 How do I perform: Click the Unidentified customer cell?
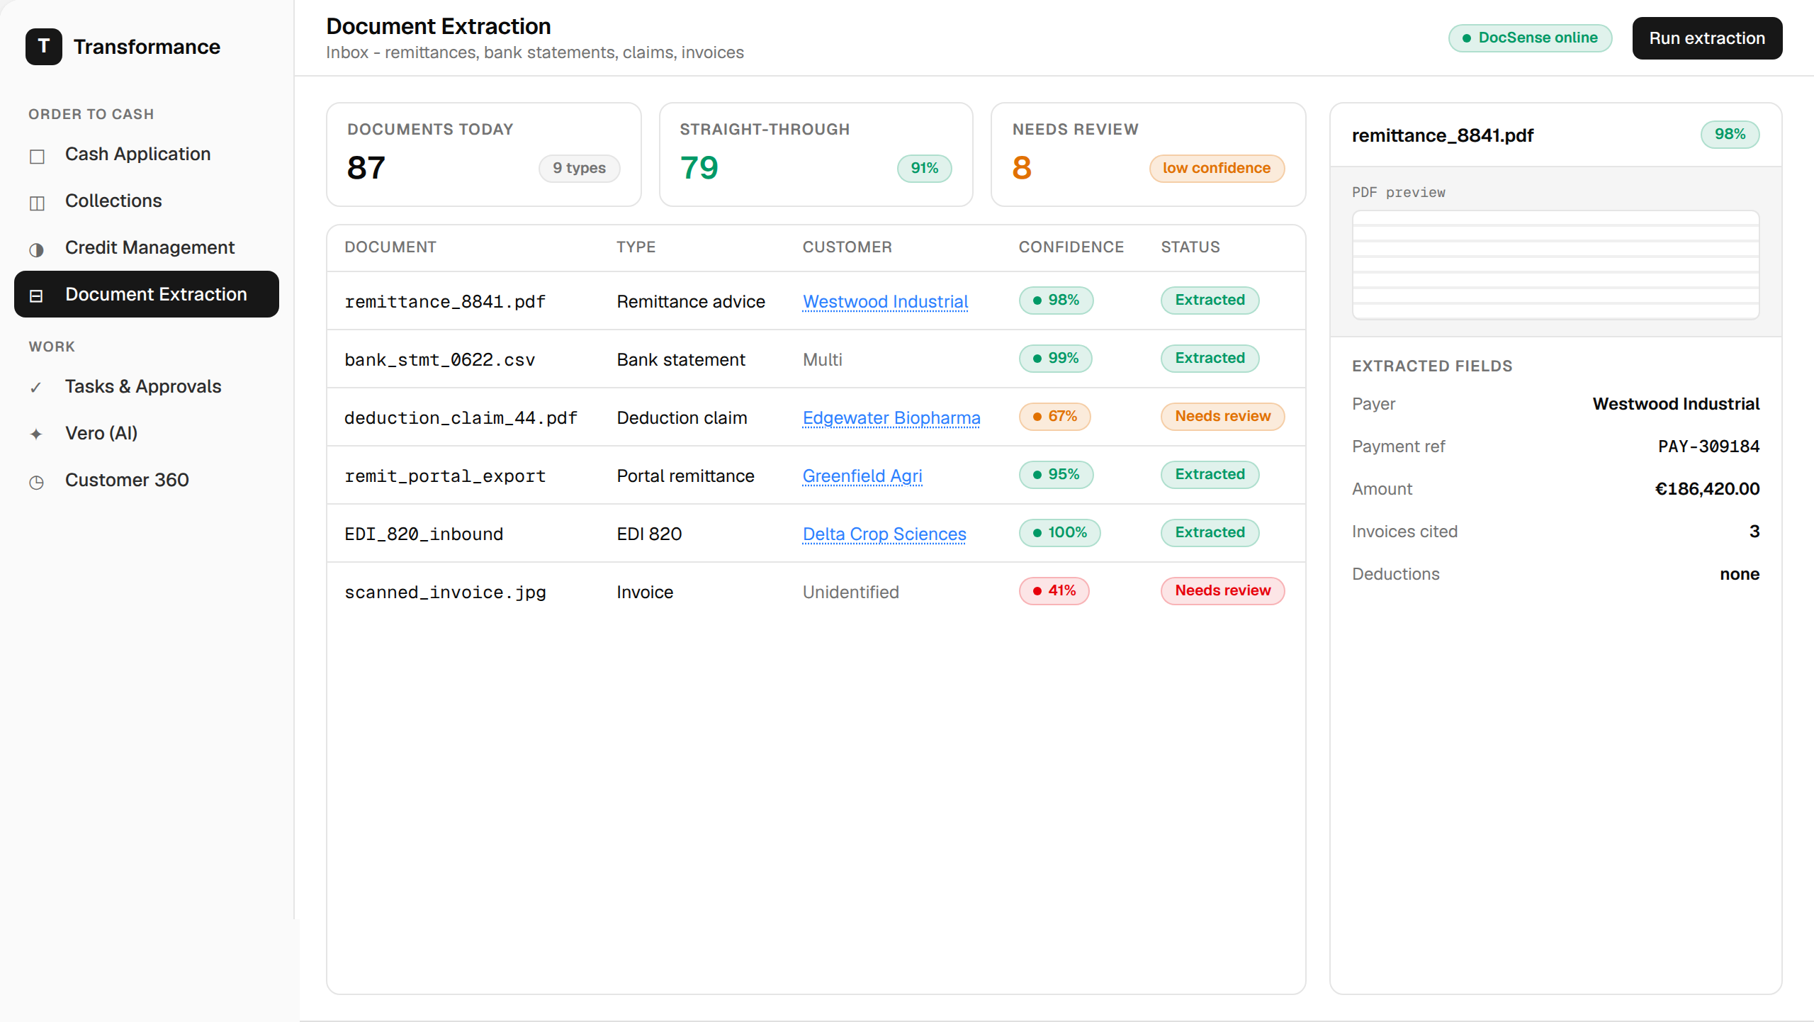(x=850, y=592)
